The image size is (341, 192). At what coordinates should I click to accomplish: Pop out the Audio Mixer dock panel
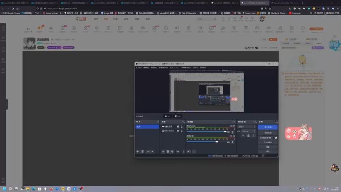click(234, 122)
